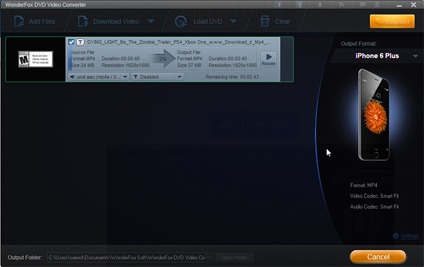Expand the Load DVD dropdown arrow
Image resolution: width=424 pixels, height=267 pixels.
tap(233, 21)
